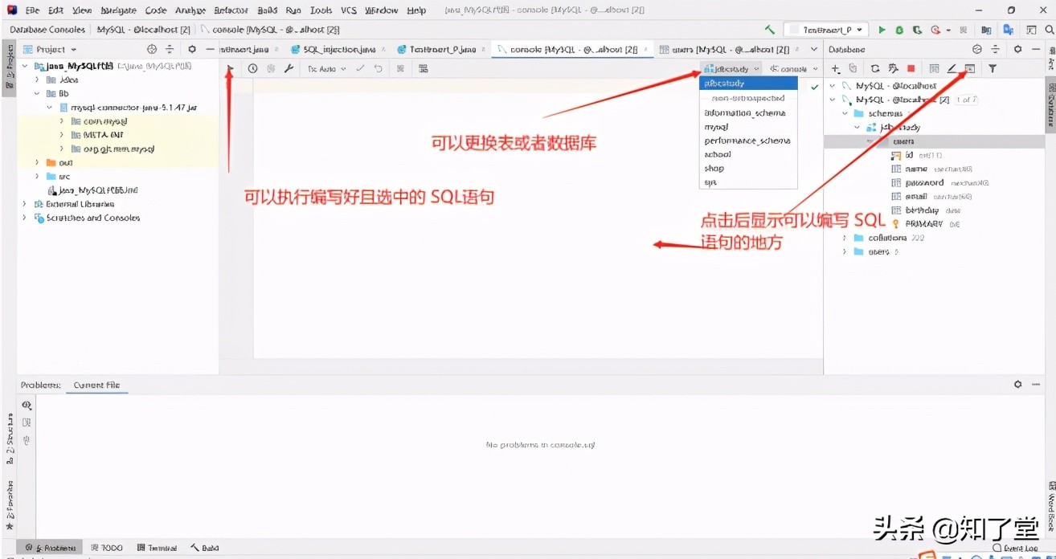Toggle the Favorites tool window sidebar tab
The width and height of the screenshot is (1056, 559).
[x=9, y=506]
